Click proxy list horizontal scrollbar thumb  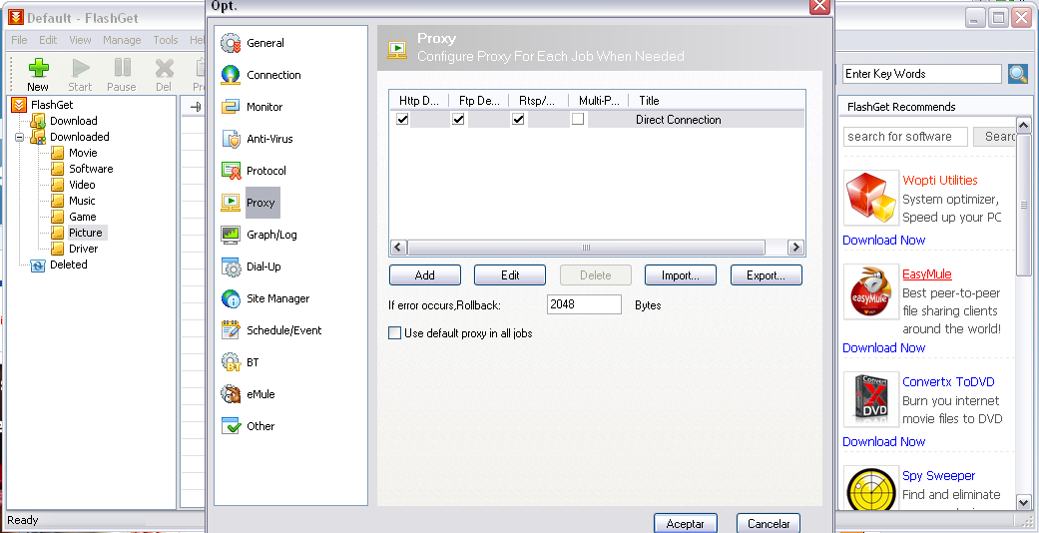pos(586,248)
